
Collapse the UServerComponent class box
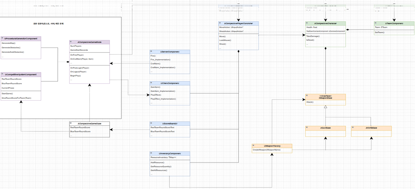(151, 52)
